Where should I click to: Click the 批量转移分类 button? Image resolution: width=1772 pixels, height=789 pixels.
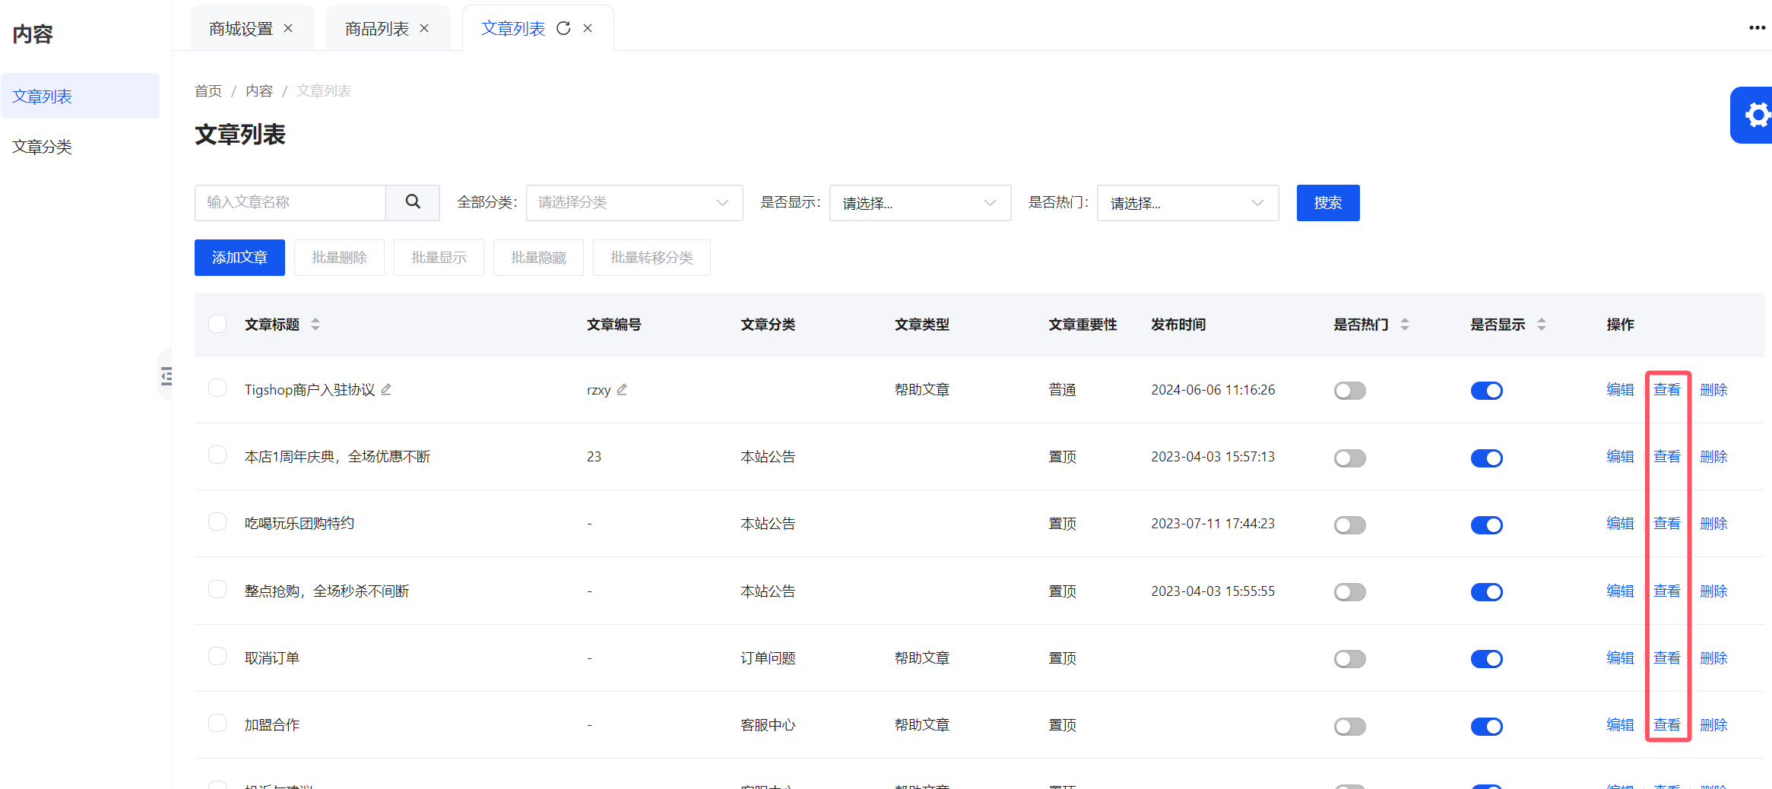[651, 258]
